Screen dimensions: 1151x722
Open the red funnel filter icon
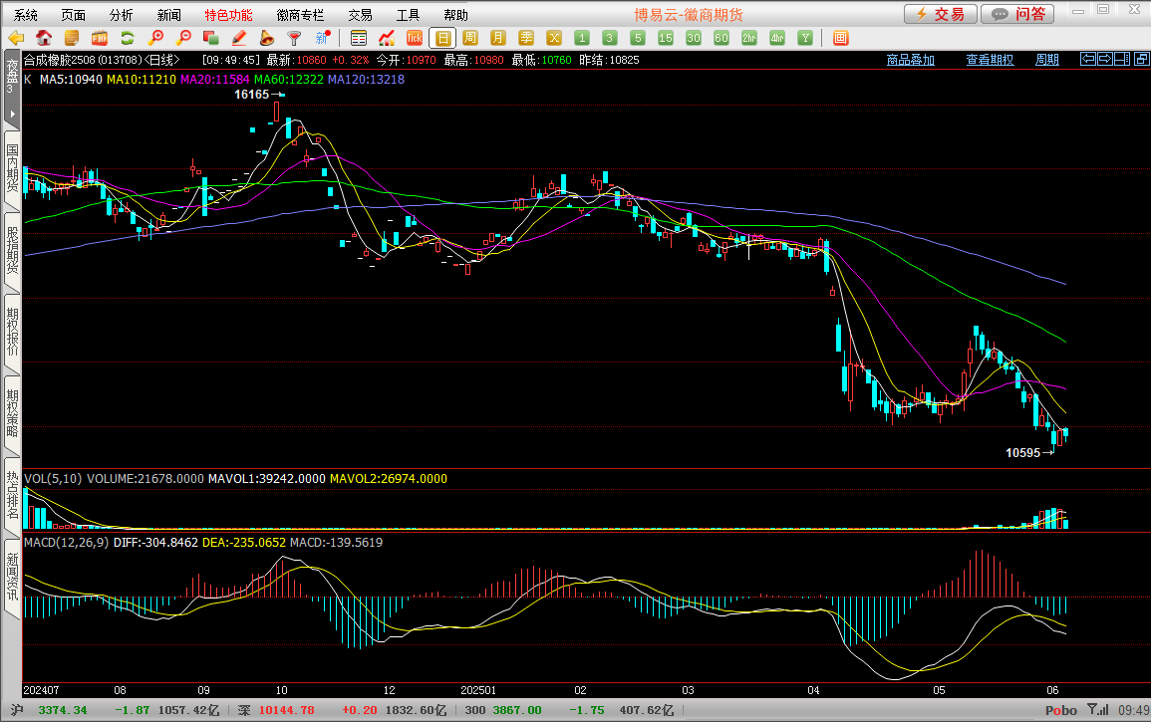coord(294,38)
